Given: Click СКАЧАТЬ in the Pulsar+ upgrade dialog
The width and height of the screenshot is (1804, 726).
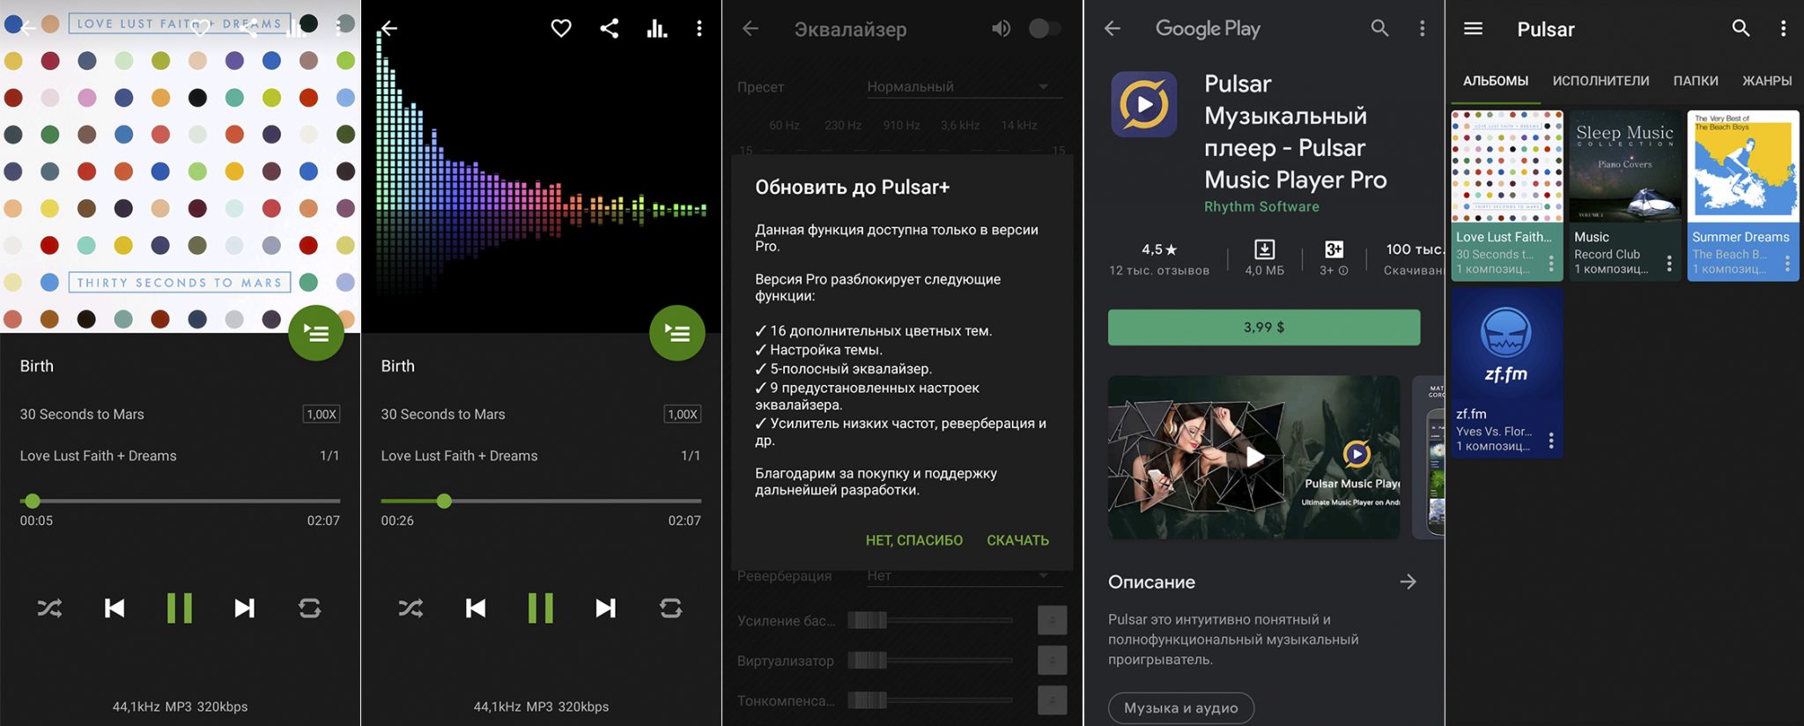Looking at the screenshot, I should [1017, 540].
